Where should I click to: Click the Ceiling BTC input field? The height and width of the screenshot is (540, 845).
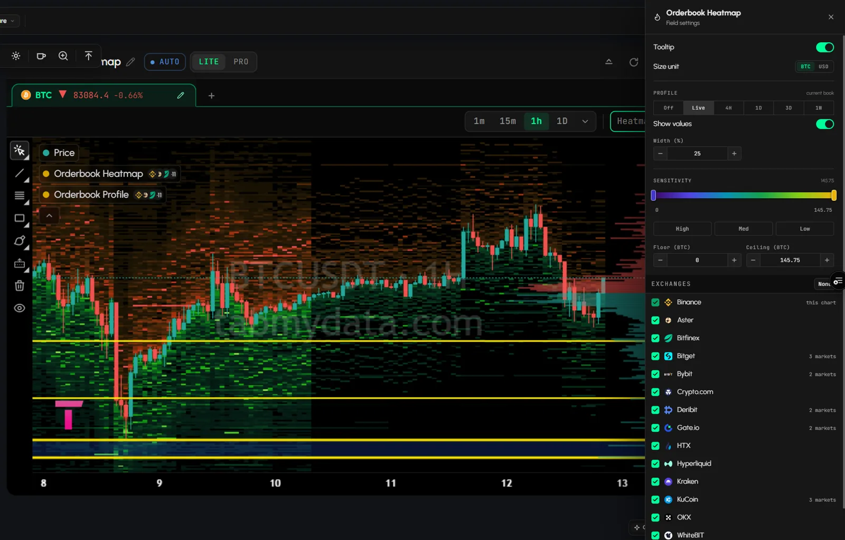tap(790, 260)
